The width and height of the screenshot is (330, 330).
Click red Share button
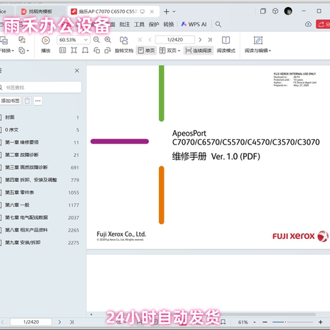[x=323, y=24]
